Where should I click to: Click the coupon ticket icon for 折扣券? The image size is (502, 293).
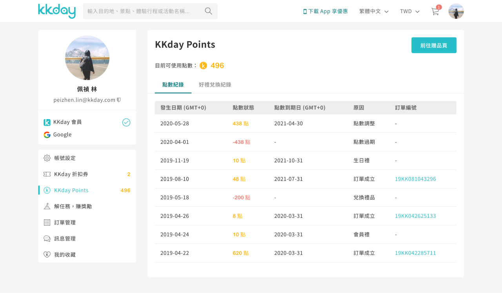click(47, 174)
